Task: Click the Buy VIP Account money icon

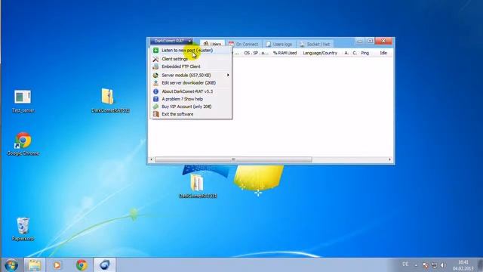Action: click(156, 107)
